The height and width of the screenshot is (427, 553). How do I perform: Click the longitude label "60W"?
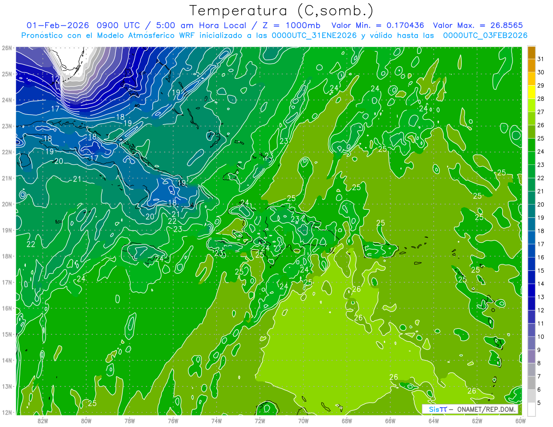click(x=521, y=421)
